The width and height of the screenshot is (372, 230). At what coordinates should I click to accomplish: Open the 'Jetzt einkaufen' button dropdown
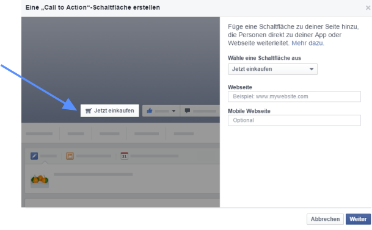[x=272, y=69]
